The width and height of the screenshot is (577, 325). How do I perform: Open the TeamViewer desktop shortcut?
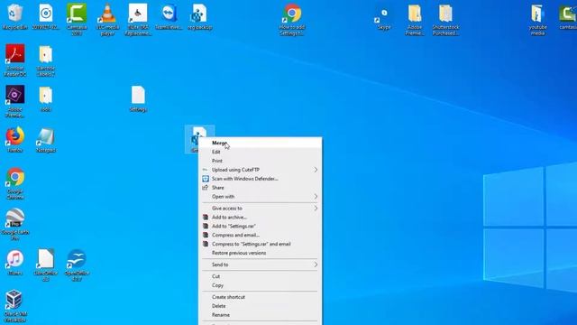click(169, 16)
